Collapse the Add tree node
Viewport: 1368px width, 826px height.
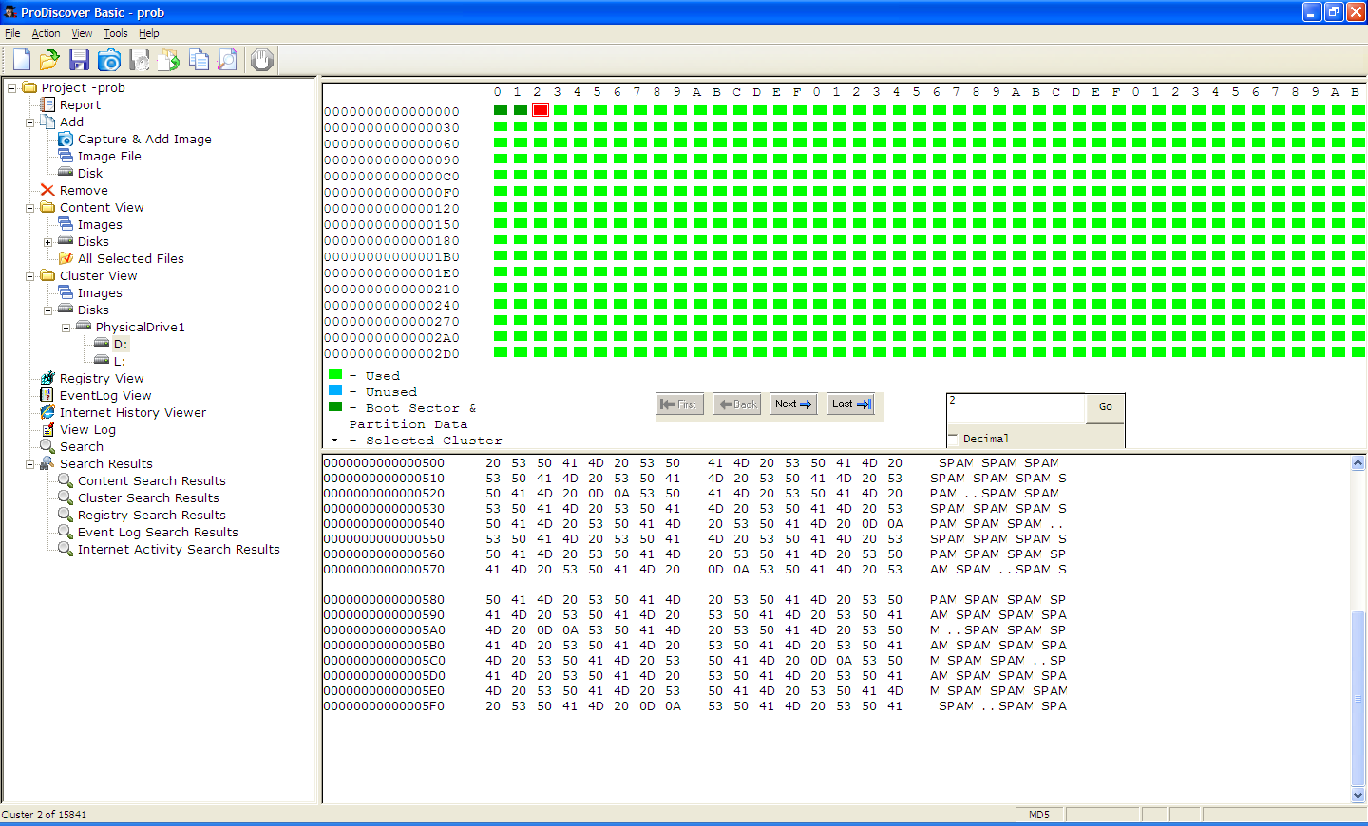coord(30,122)
